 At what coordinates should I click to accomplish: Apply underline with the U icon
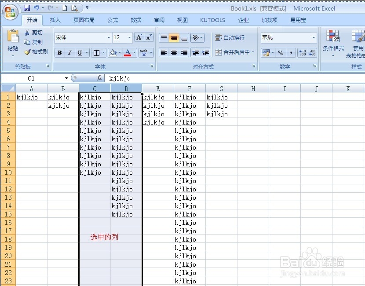coord(81,52)
